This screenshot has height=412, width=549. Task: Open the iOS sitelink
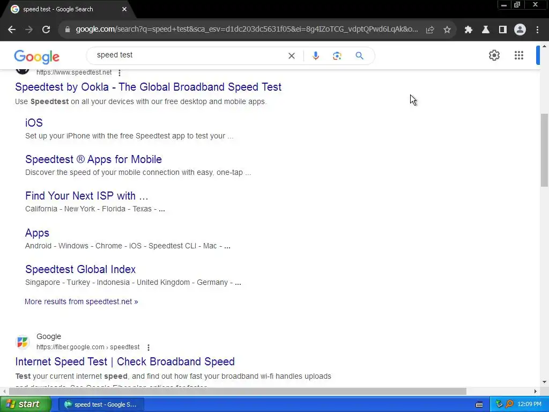tap(34, 123)
